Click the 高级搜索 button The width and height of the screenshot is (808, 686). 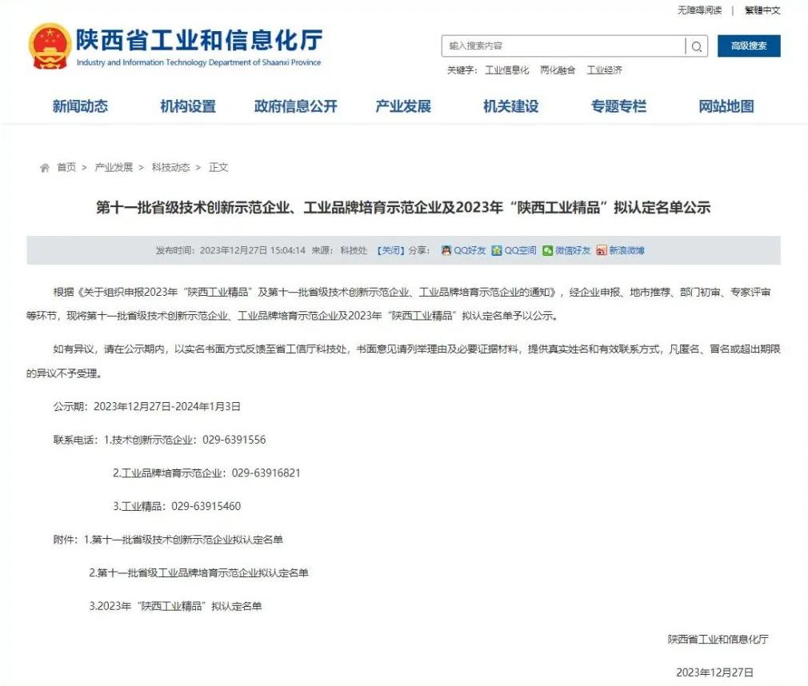[748, 46]
